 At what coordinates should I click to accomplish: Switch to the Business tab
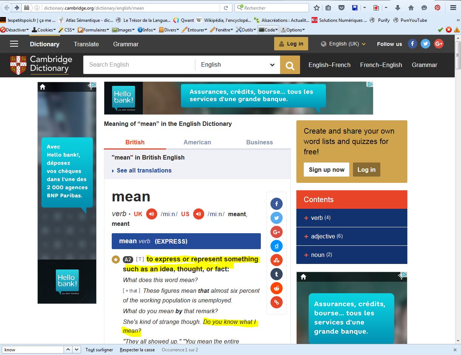pyautogui.click(x=259, y=142)
